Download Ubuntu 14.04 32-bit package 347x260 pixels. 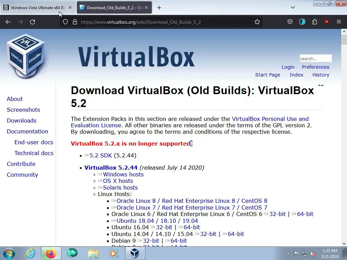(x=208, y=234)
